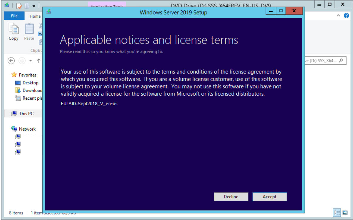Click New folder icon in Explorer quick access toolbar
Viewport: 353px width, 220px height.
pyautogui.click(x=27, y=6)
